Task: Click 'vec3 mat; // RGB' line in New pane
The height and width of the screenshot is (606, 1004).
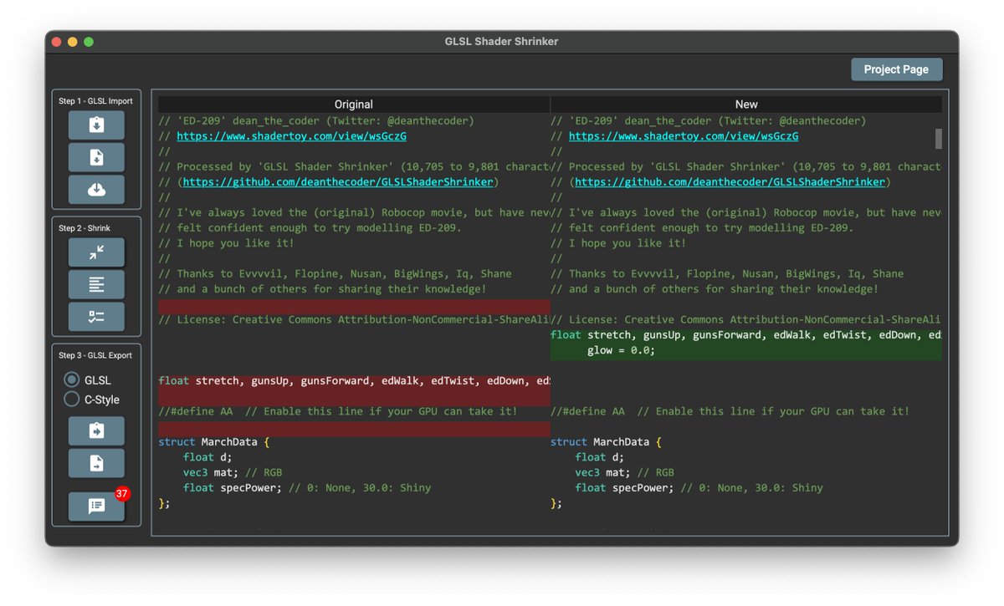Action: [624, 472]
